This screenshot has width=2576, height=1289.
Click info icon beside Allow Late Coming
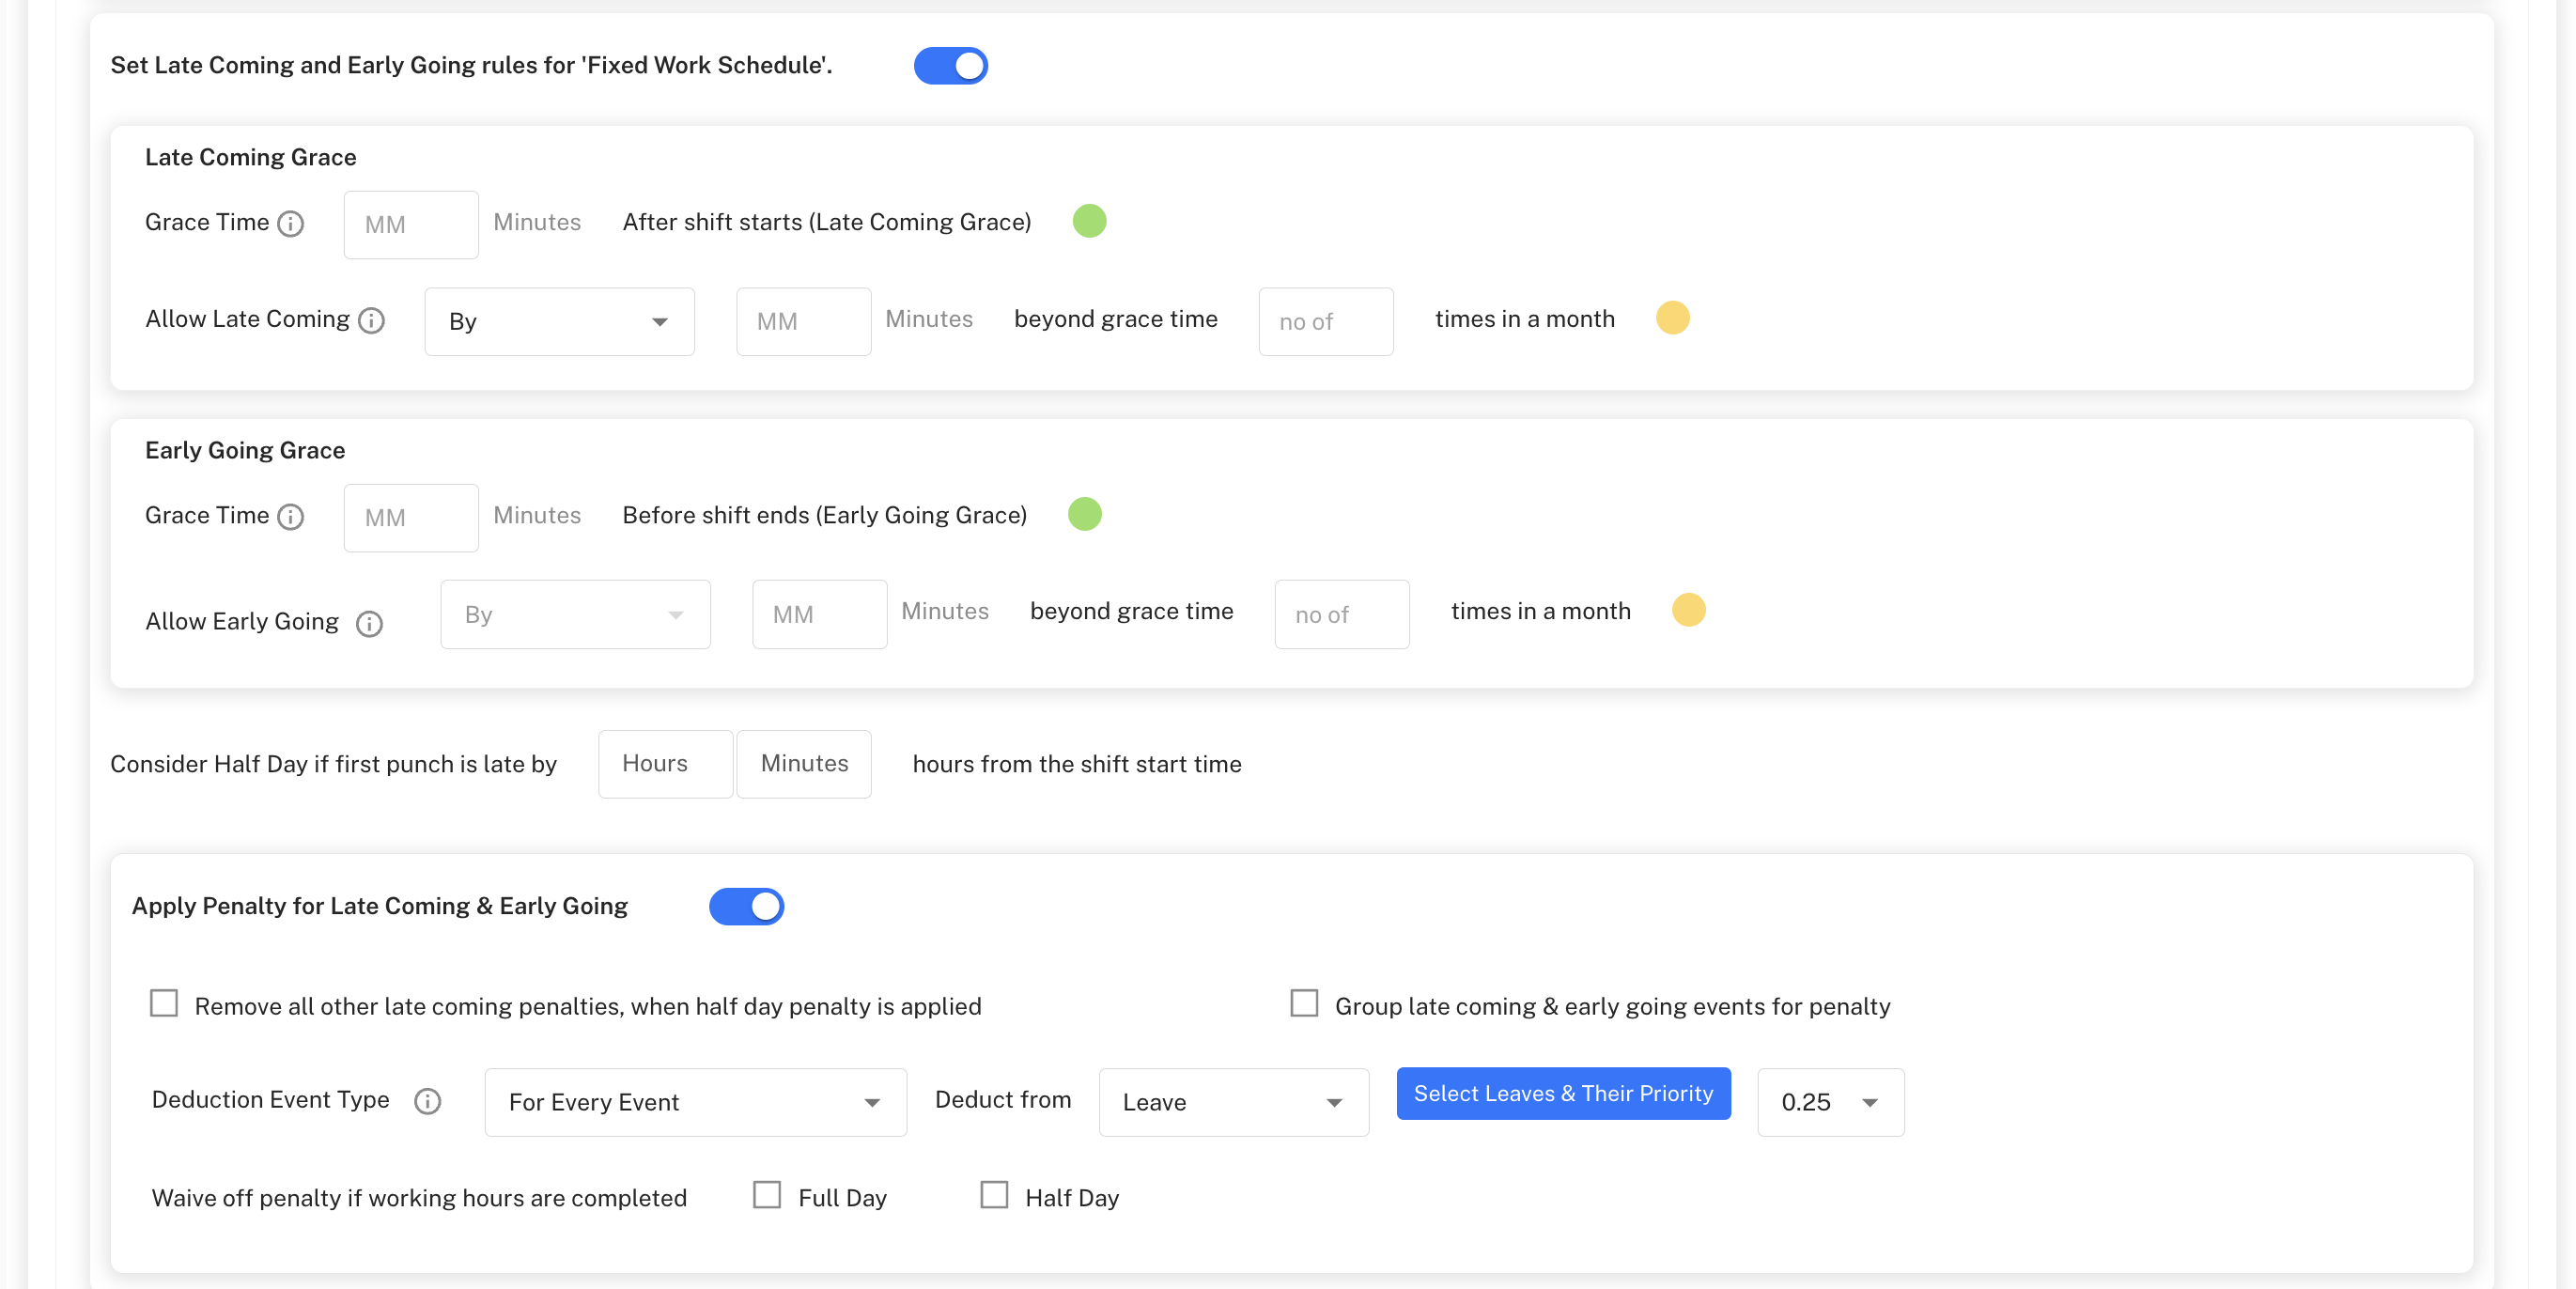click(x=371, y=320)
